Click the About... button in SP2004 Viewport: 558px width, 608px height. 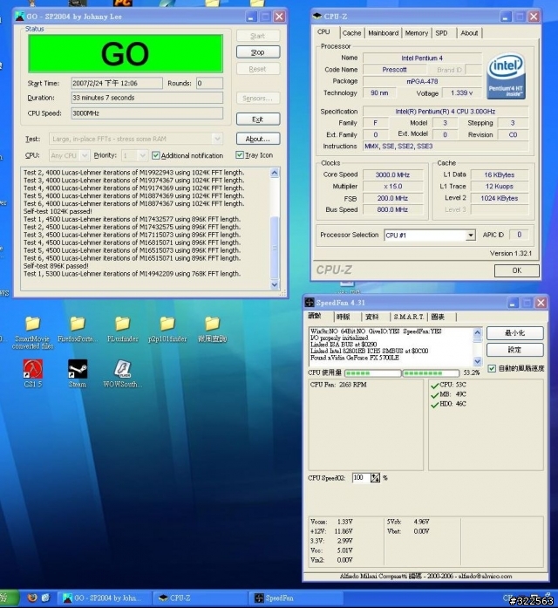[x=258, y=139]
